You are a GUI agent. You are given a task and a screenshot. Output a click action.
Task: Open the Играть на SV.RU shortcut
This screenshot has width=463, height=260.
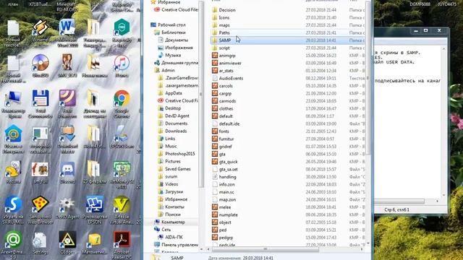(x=13, y=210)
